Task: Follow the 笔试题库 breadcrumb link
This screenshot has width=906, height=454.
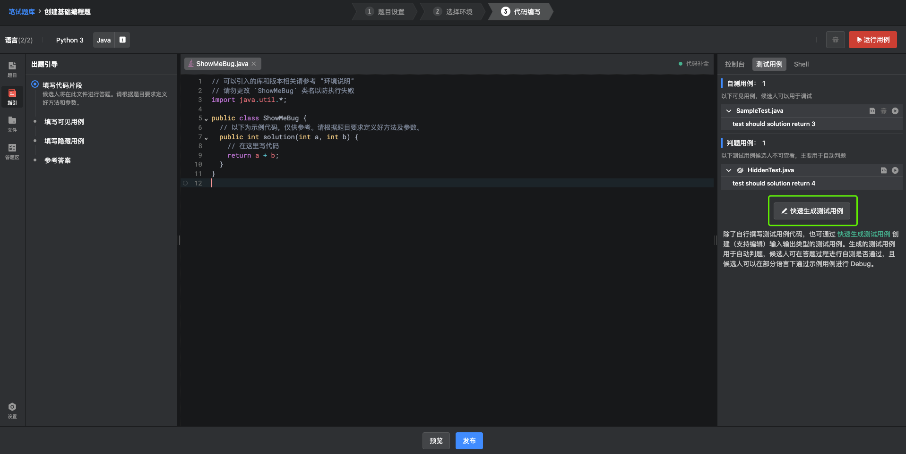Action: point(22,12)
